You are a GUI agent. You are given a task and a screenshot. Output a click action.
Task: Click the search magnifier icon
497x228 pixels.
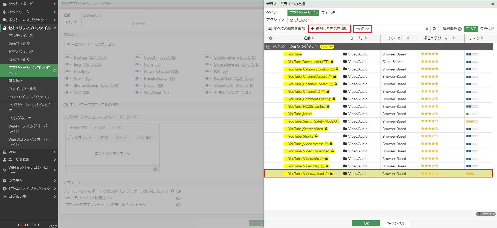pos(434,29)
